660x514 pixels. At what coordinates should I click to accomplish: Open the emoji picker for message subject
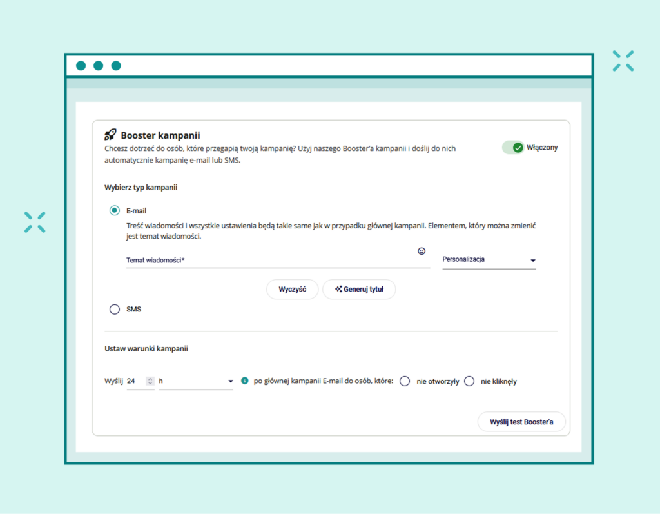coord(422,251)
